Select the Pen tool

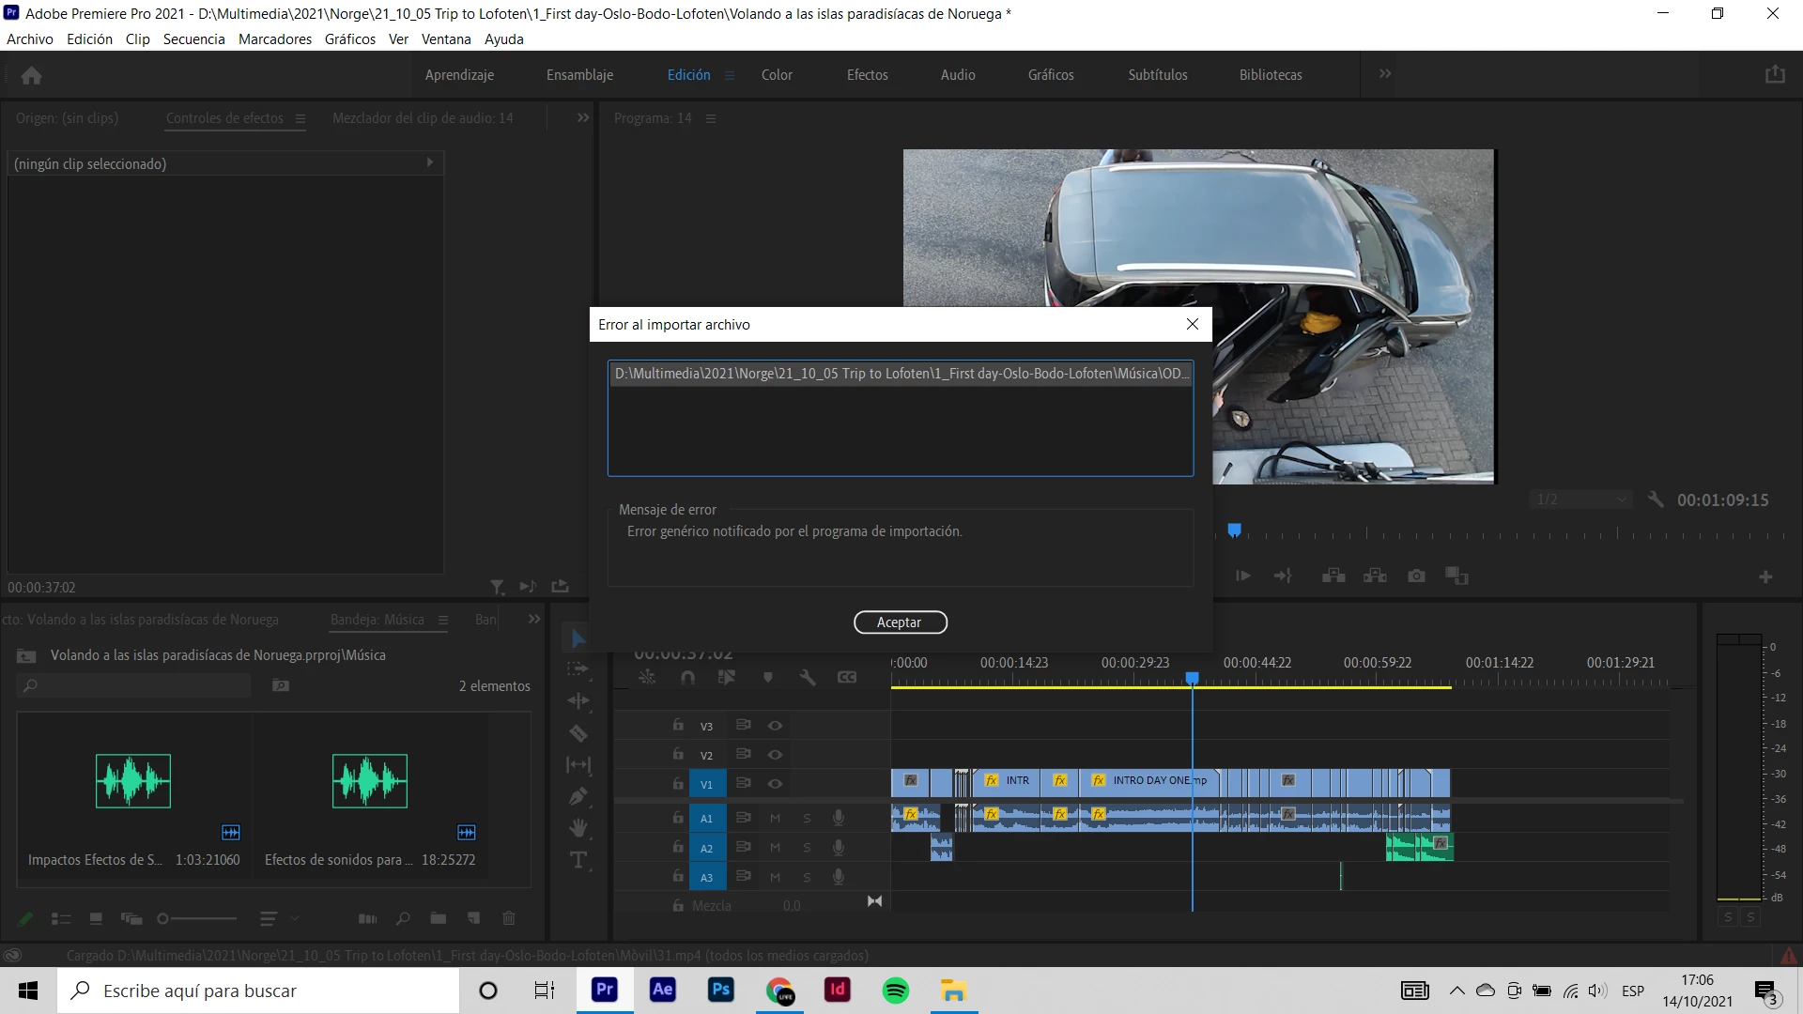[x=578, y=796]
